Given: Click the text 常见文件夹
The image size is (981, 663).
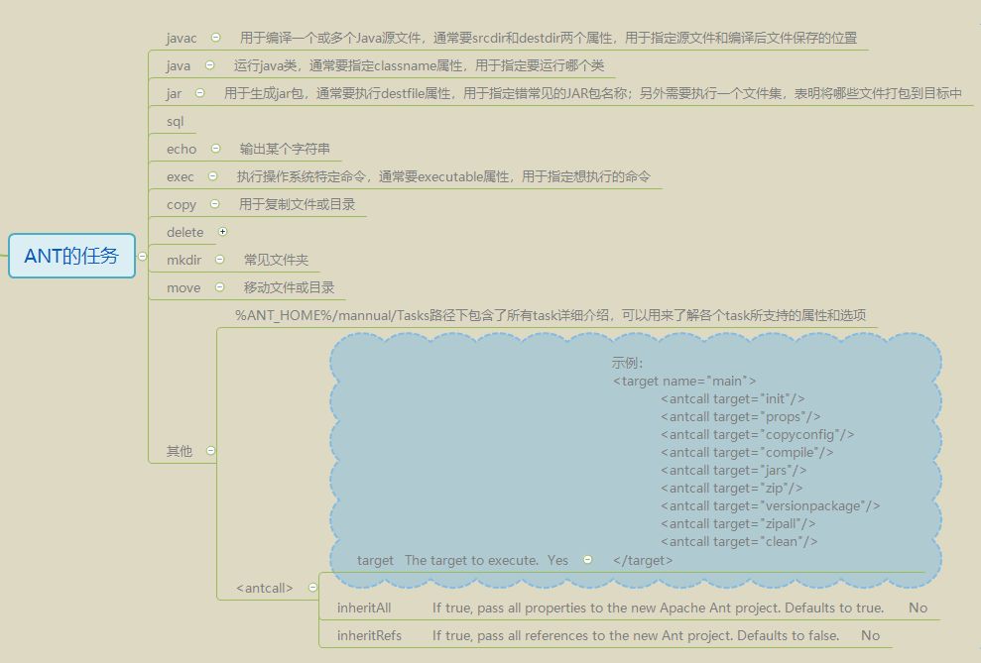Looking at the screenshot, I should coord(277,260).
